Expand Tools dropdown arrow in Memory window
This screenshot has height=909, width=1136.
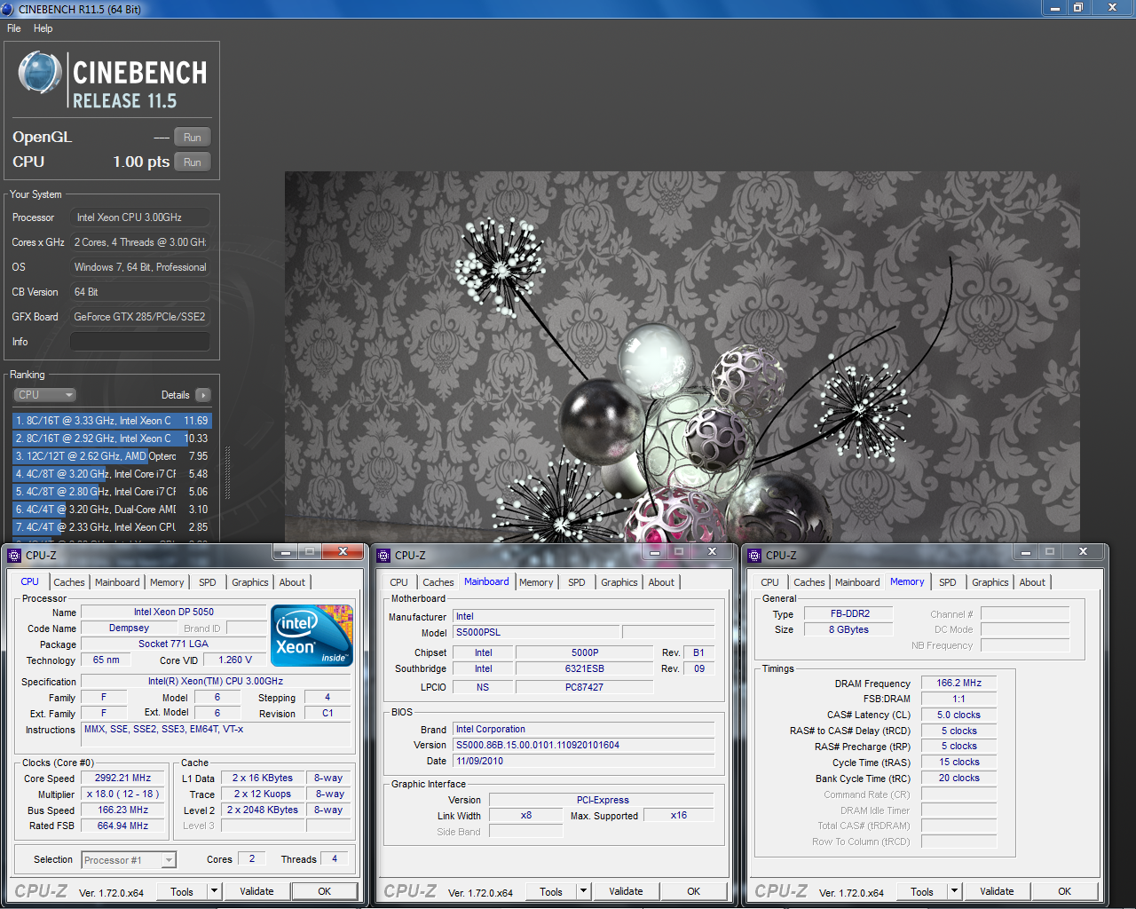[x=954, y=891]
